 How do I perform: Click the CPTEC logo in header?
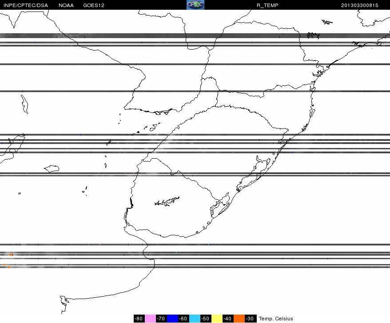(x=195, y=5)
